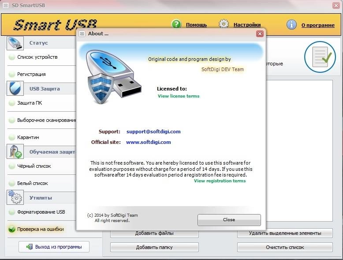Click the bullet next to Белый список
343x260 pixels.
click(x=11, y=183)
